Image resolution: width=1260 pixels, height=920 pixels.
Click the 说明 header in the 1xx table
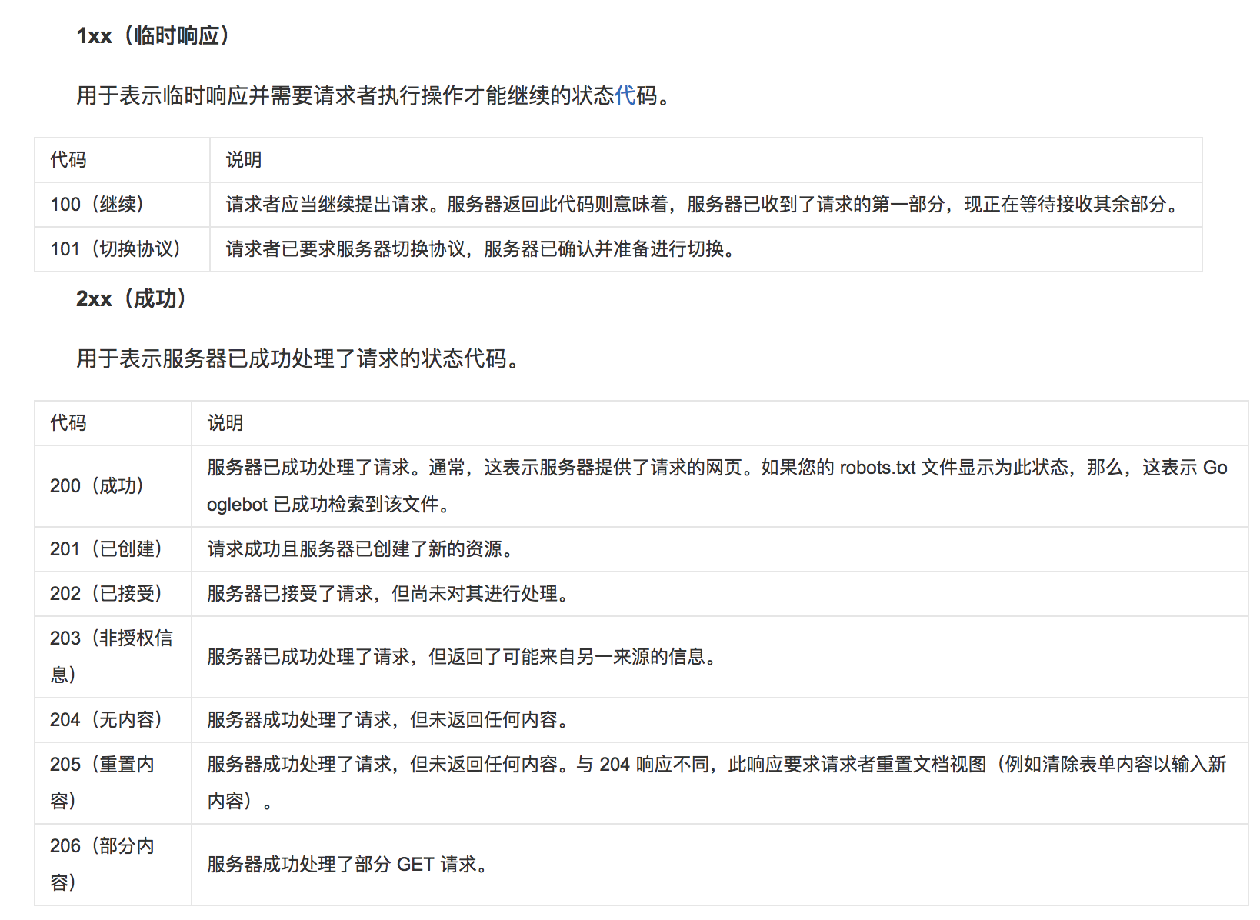pos(244,160)
